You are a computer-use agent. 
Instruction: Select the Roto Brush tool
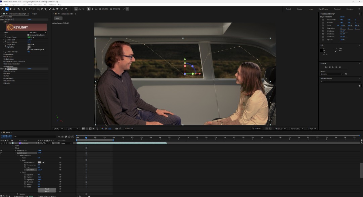tap(62, 9)
